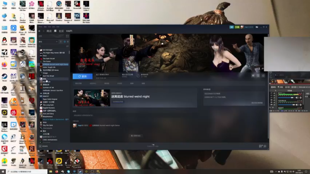Image resolution: width=310 pixels, height=174 pixels.
Task: Move OBS source down arrow icon
Action: pyautogui.click(x=273, y=107)
